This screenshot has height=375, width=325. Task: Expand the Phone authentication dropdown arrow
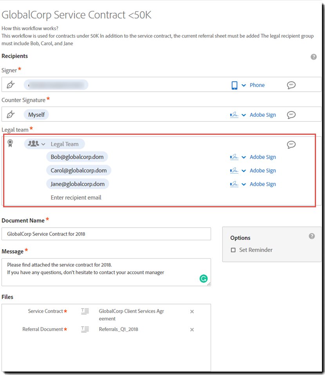tap(244, 85)
